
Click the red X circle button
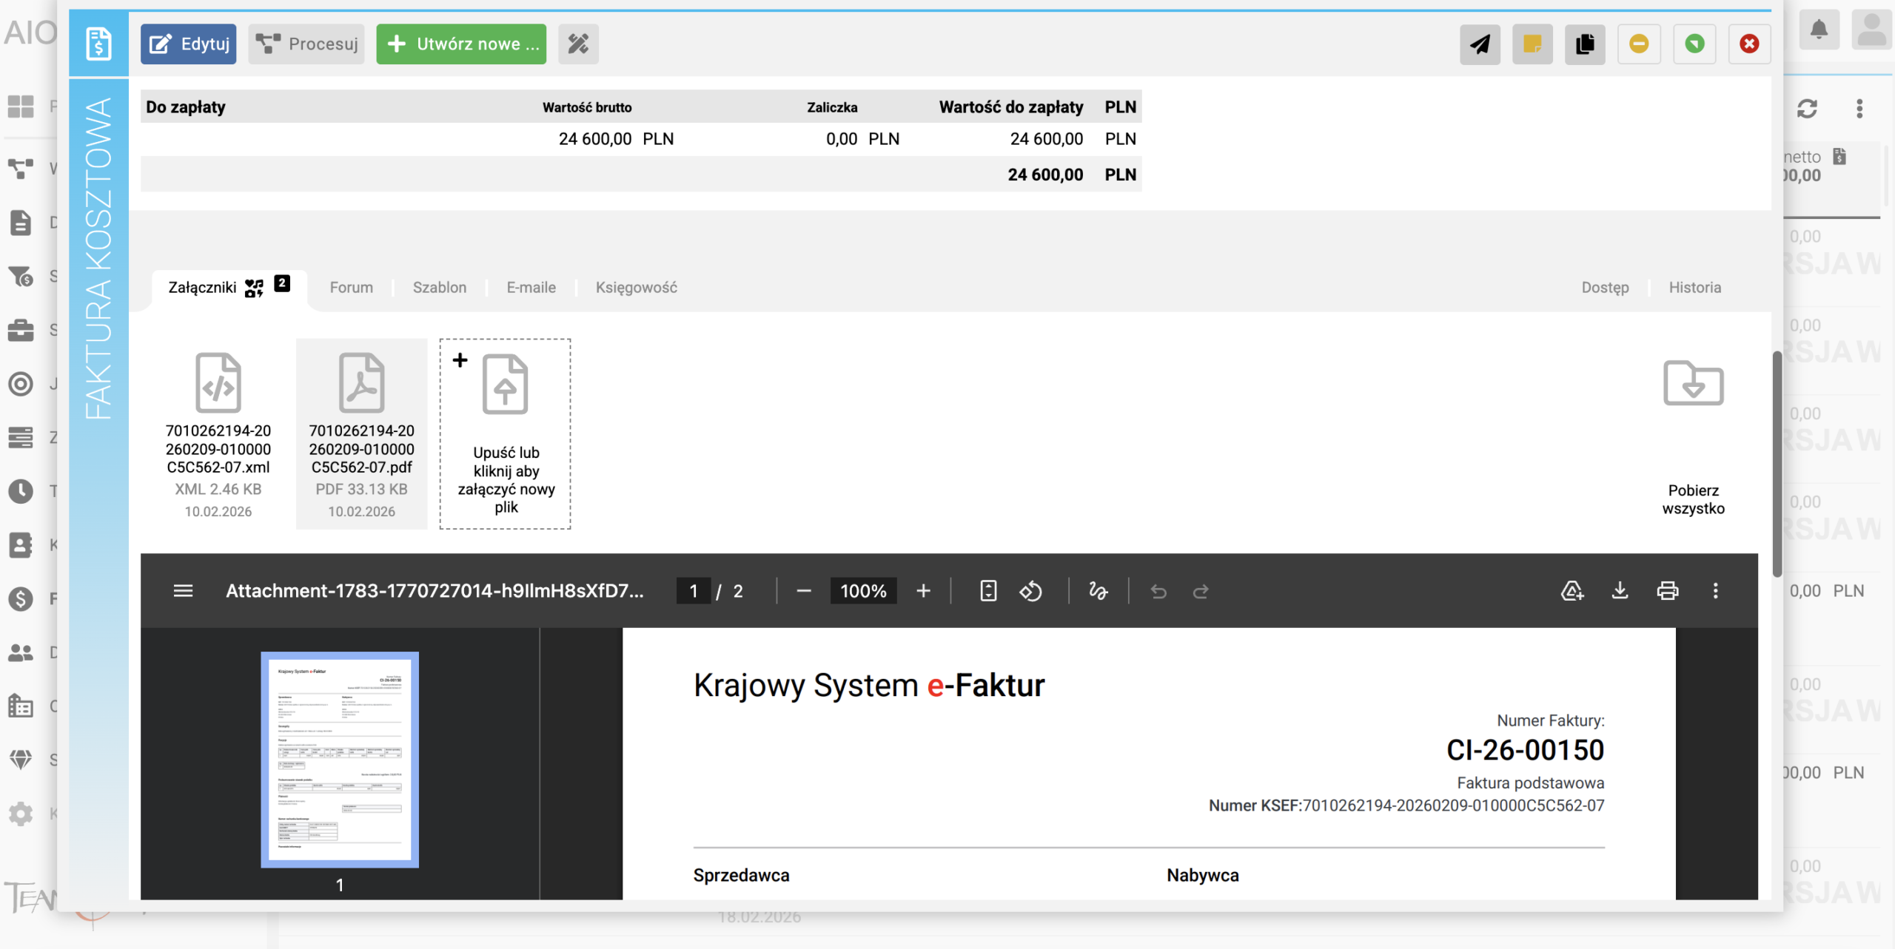pos(1749,44)
